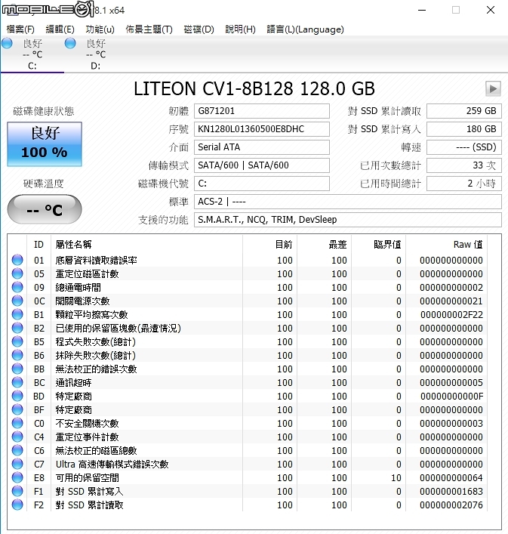Click status orb for attribute B6 抹除失敗次數

click(x=17, y=355)
